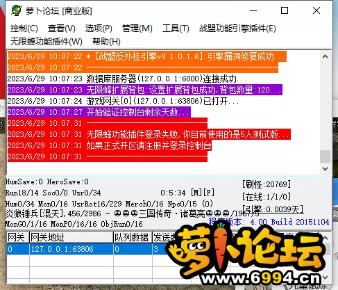Screen dimensions: 338x290
Task: Click the [刷怪:20769] status text
Action: pos(267,184)
